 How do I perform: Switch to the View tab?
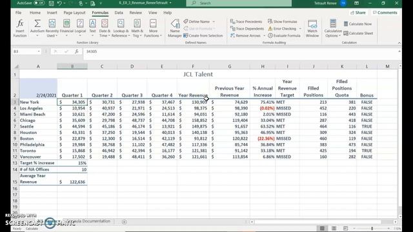pyautogui.click(x=152, y=13)
